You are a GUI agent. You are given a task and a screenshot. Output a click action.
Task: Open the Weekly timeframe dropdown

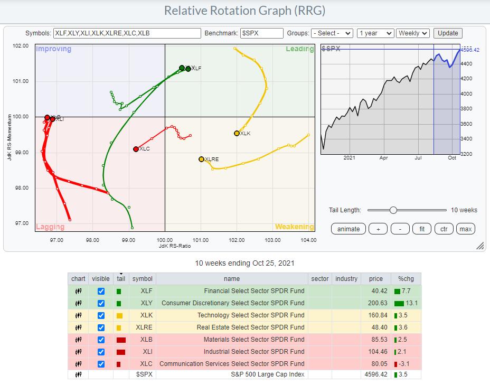[x=413, y=33]
